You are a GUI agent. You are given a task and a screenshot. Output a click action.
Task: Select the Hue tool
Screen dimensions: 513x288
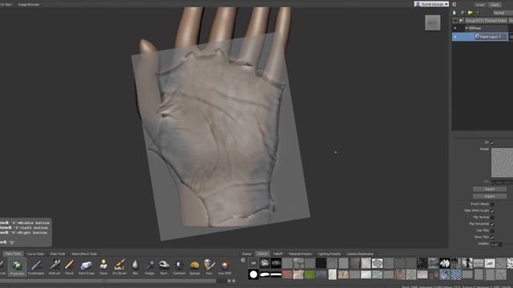(208, 266)
